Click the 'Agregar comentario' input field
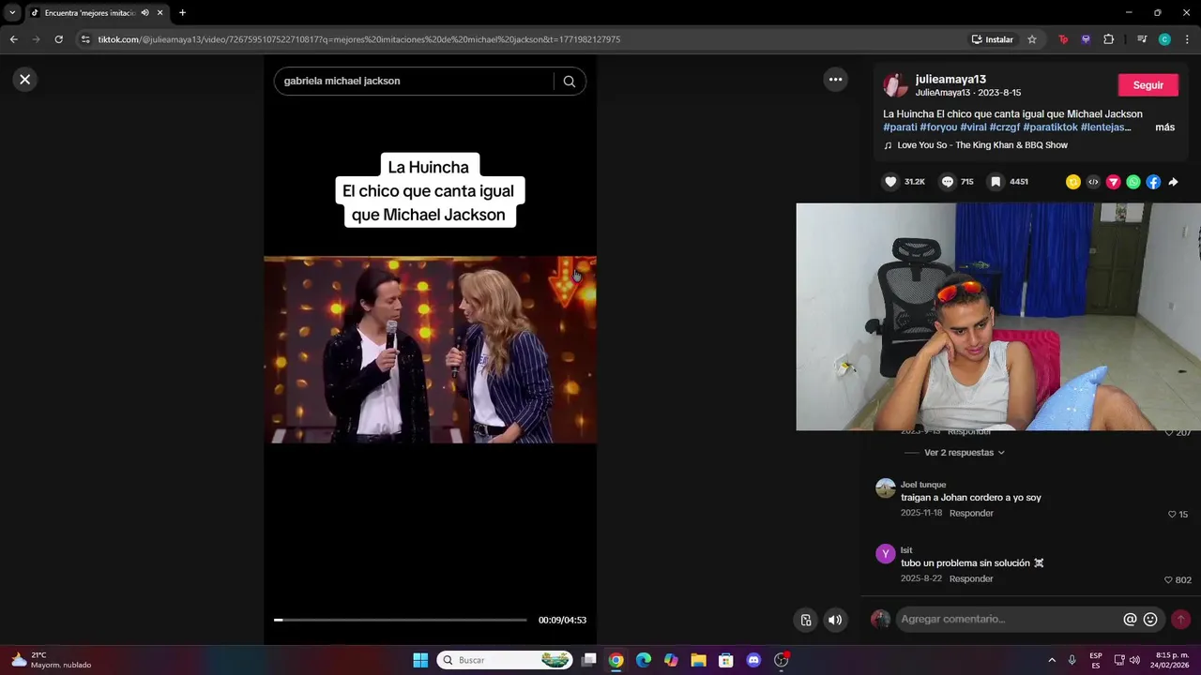Viewport: 1201px width, 675px height. point(1009,620)
